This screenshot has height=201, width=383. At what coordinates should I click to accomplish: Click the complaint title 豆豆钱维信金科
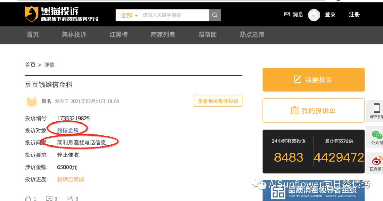(x=49, y=85)
